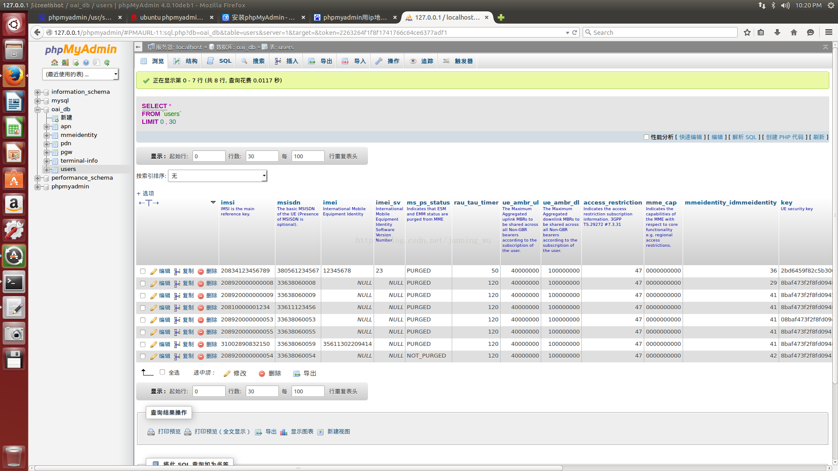Expand the phpmyadmin database node
838x471 pixels.
(x=38, y=187)
